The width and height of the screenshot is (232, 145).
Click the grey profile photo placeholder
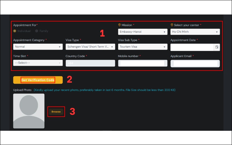29,111
